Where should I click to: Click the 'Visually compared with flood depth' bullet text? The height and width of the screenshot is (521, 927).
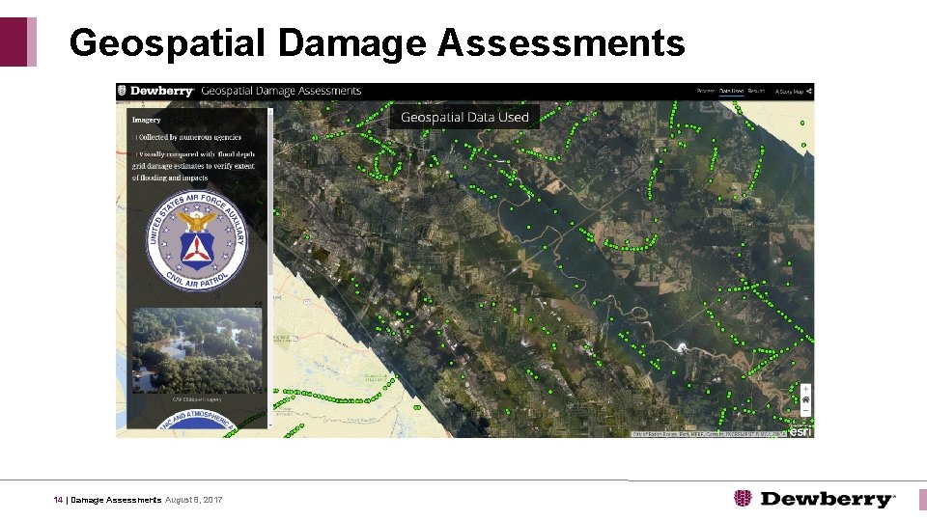tap(193, 166)
